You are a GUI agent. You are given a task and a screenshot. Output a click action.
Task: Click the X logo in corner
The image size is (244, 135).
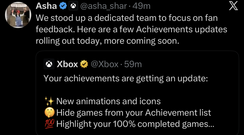click(x=234, y=6)
